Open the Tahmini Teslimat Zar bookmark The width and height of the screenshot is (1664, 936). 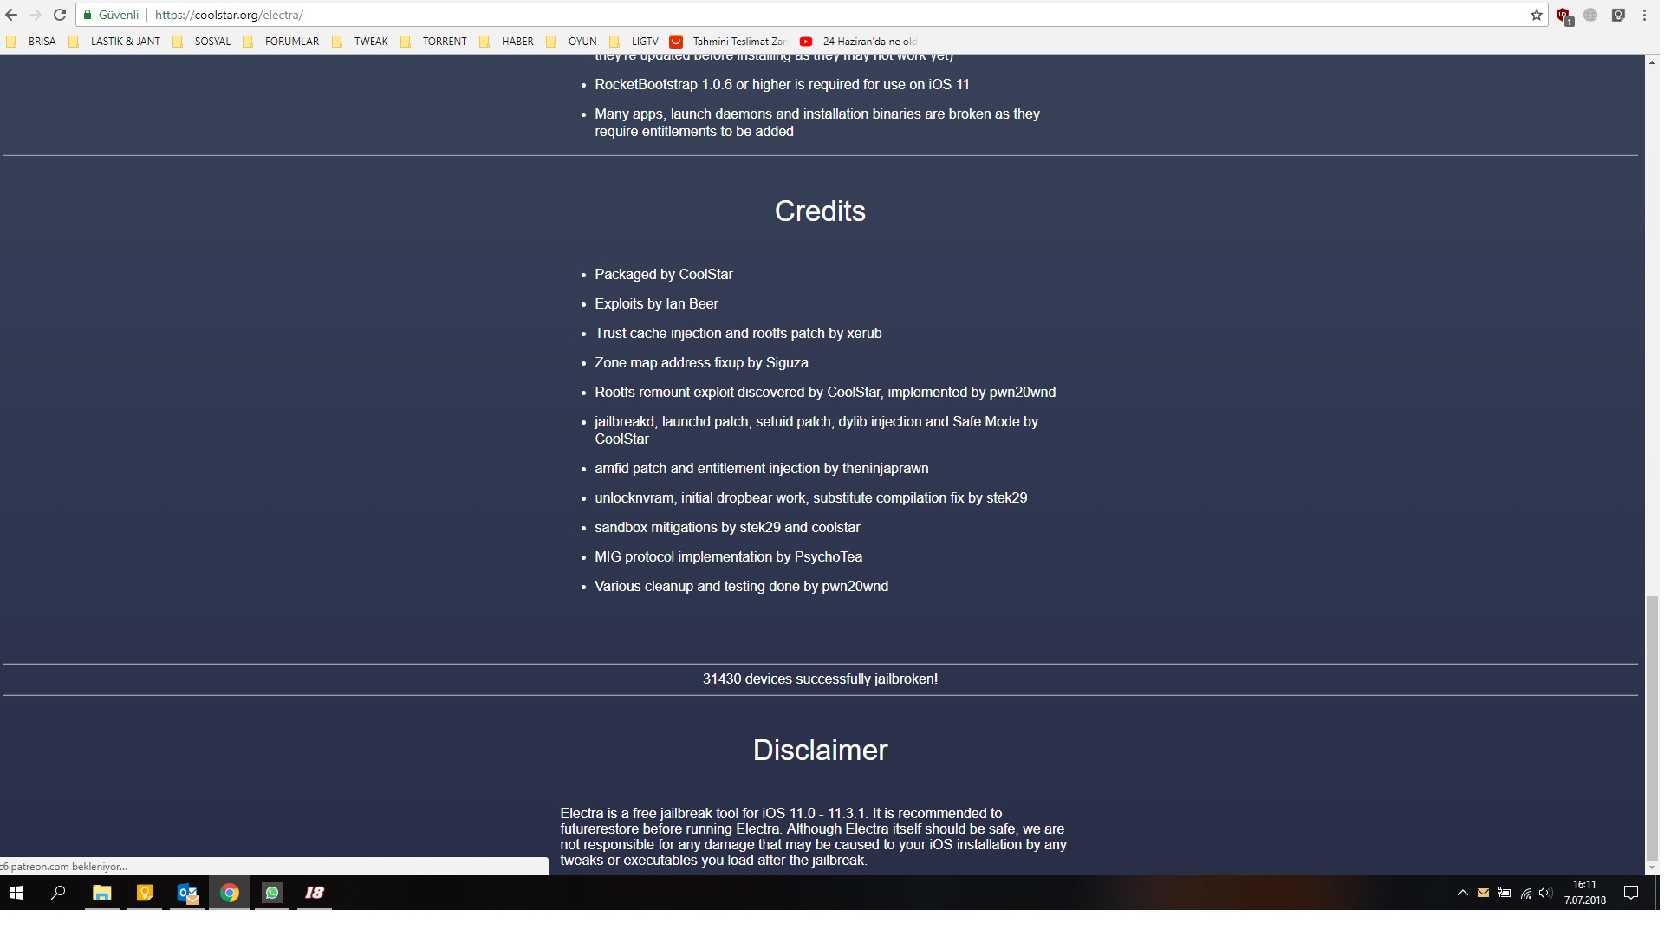[729, 41]
